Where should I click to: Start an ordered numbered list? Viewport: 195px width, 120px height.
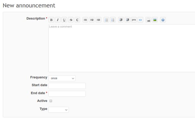(113, 20)
